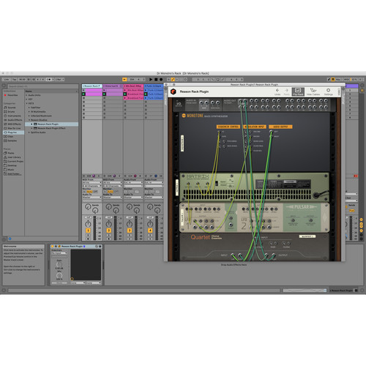Click the Stop button in the transport
366x366 pixels.
(156, 79)
